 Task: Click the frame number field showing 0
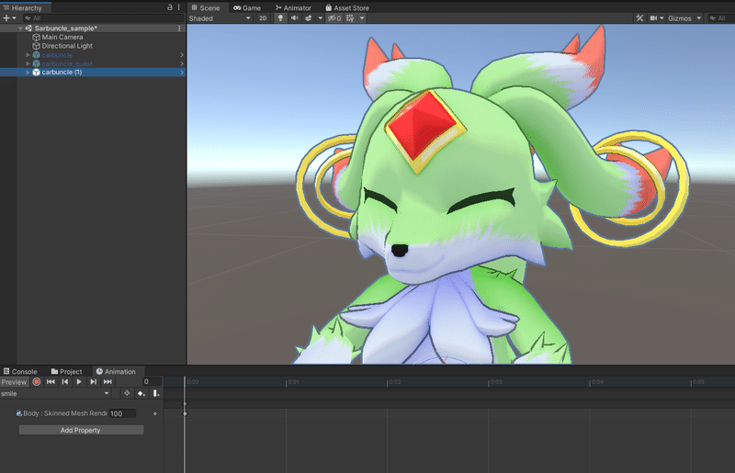[152, 382]
